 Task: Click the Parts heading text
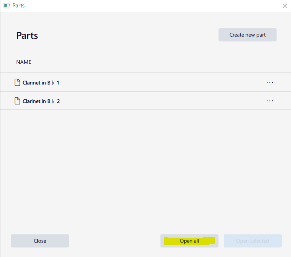coord(27,36)
